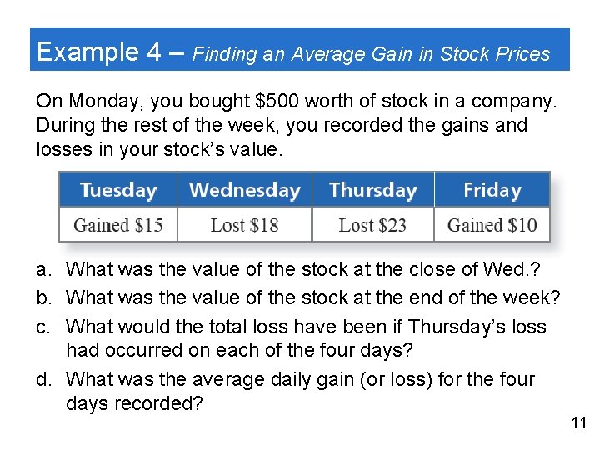The width and height of the screenshot is (600, 450).
Task: Click the Thursday table header
Action: (x=373, y=190)
